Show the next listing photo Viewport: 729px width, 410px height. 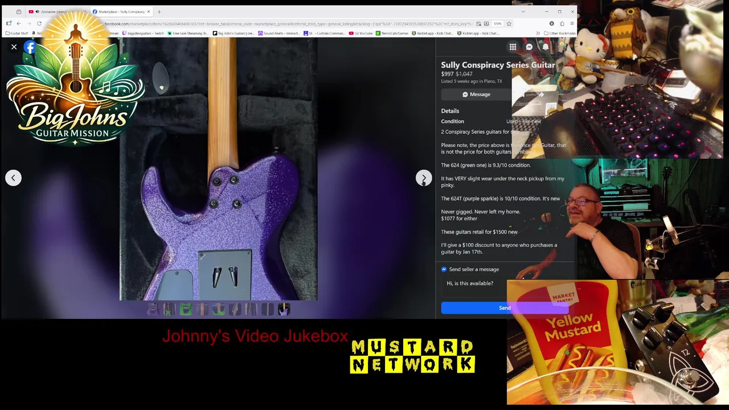click(x=423, y=178)
